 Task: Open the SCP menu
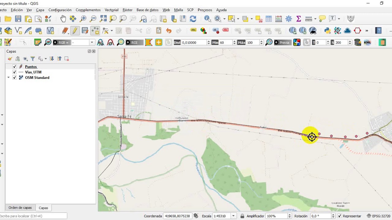(190, 10)
